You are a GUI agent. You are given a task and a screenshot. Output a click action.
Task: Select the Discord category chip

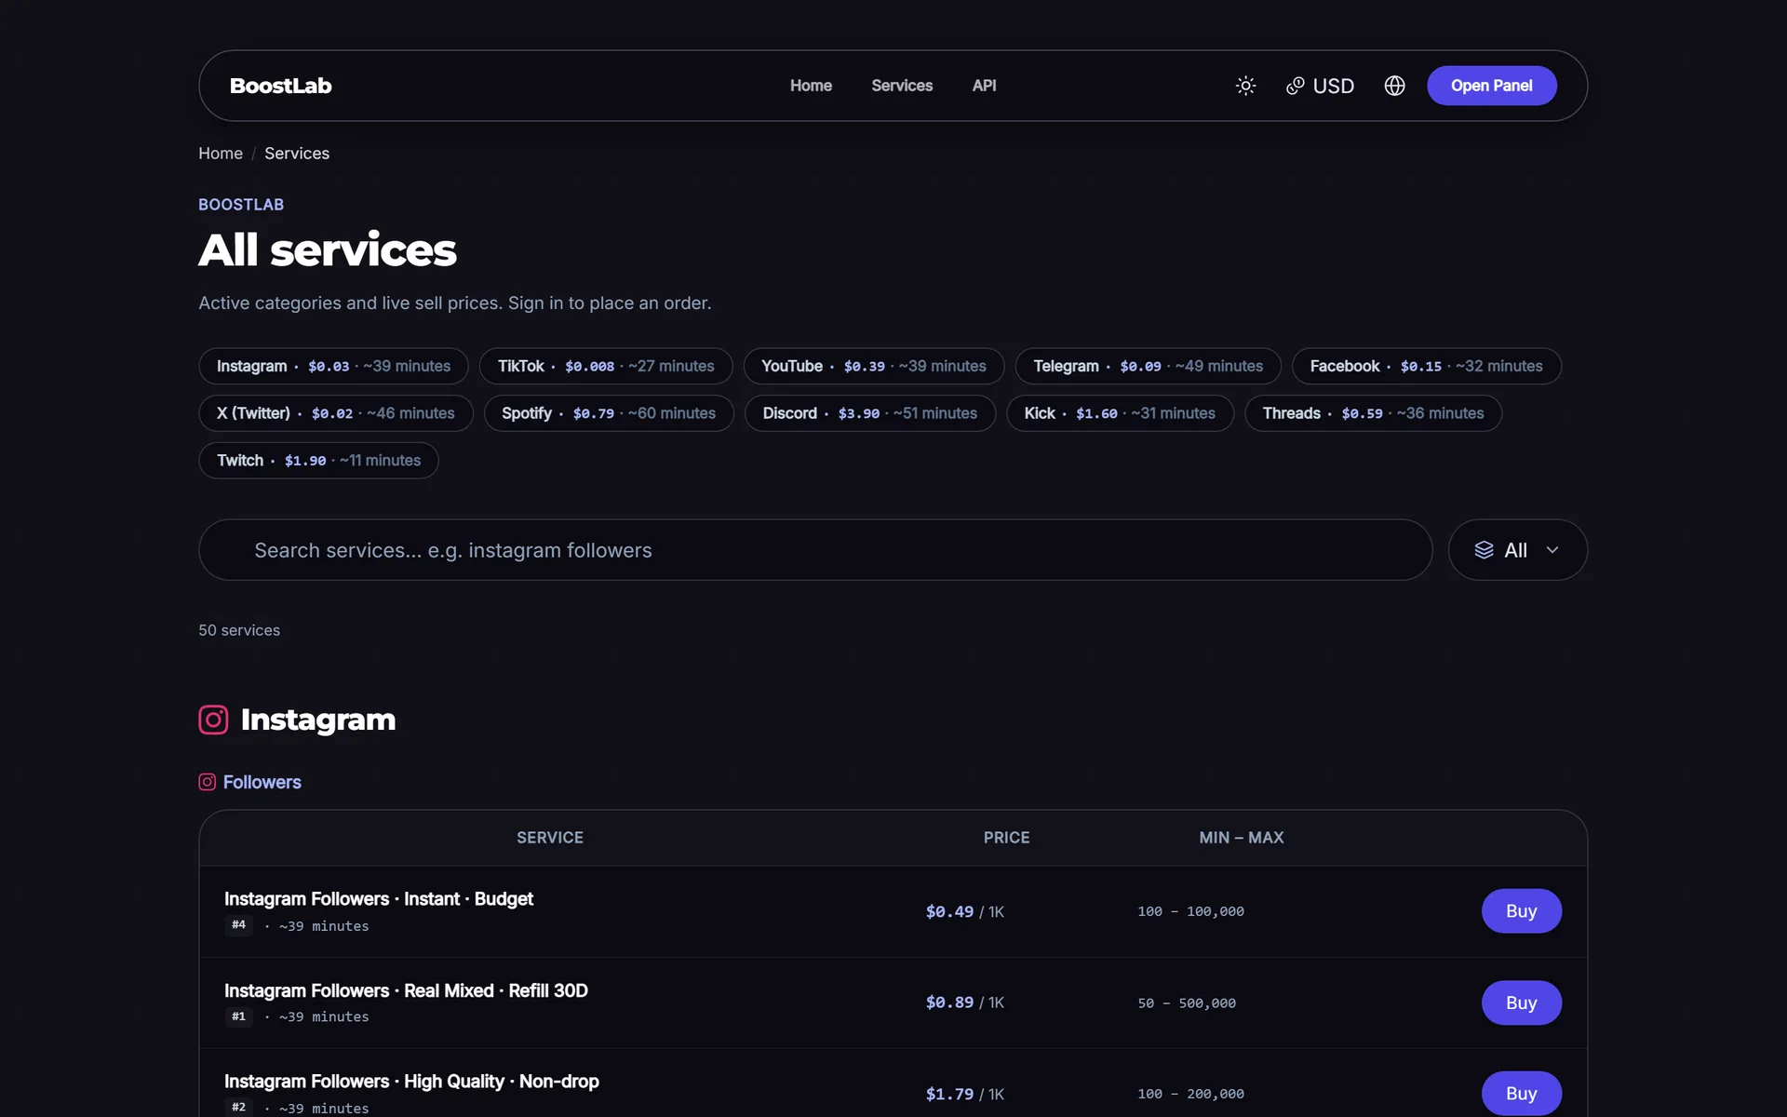[x=869, y=413]
